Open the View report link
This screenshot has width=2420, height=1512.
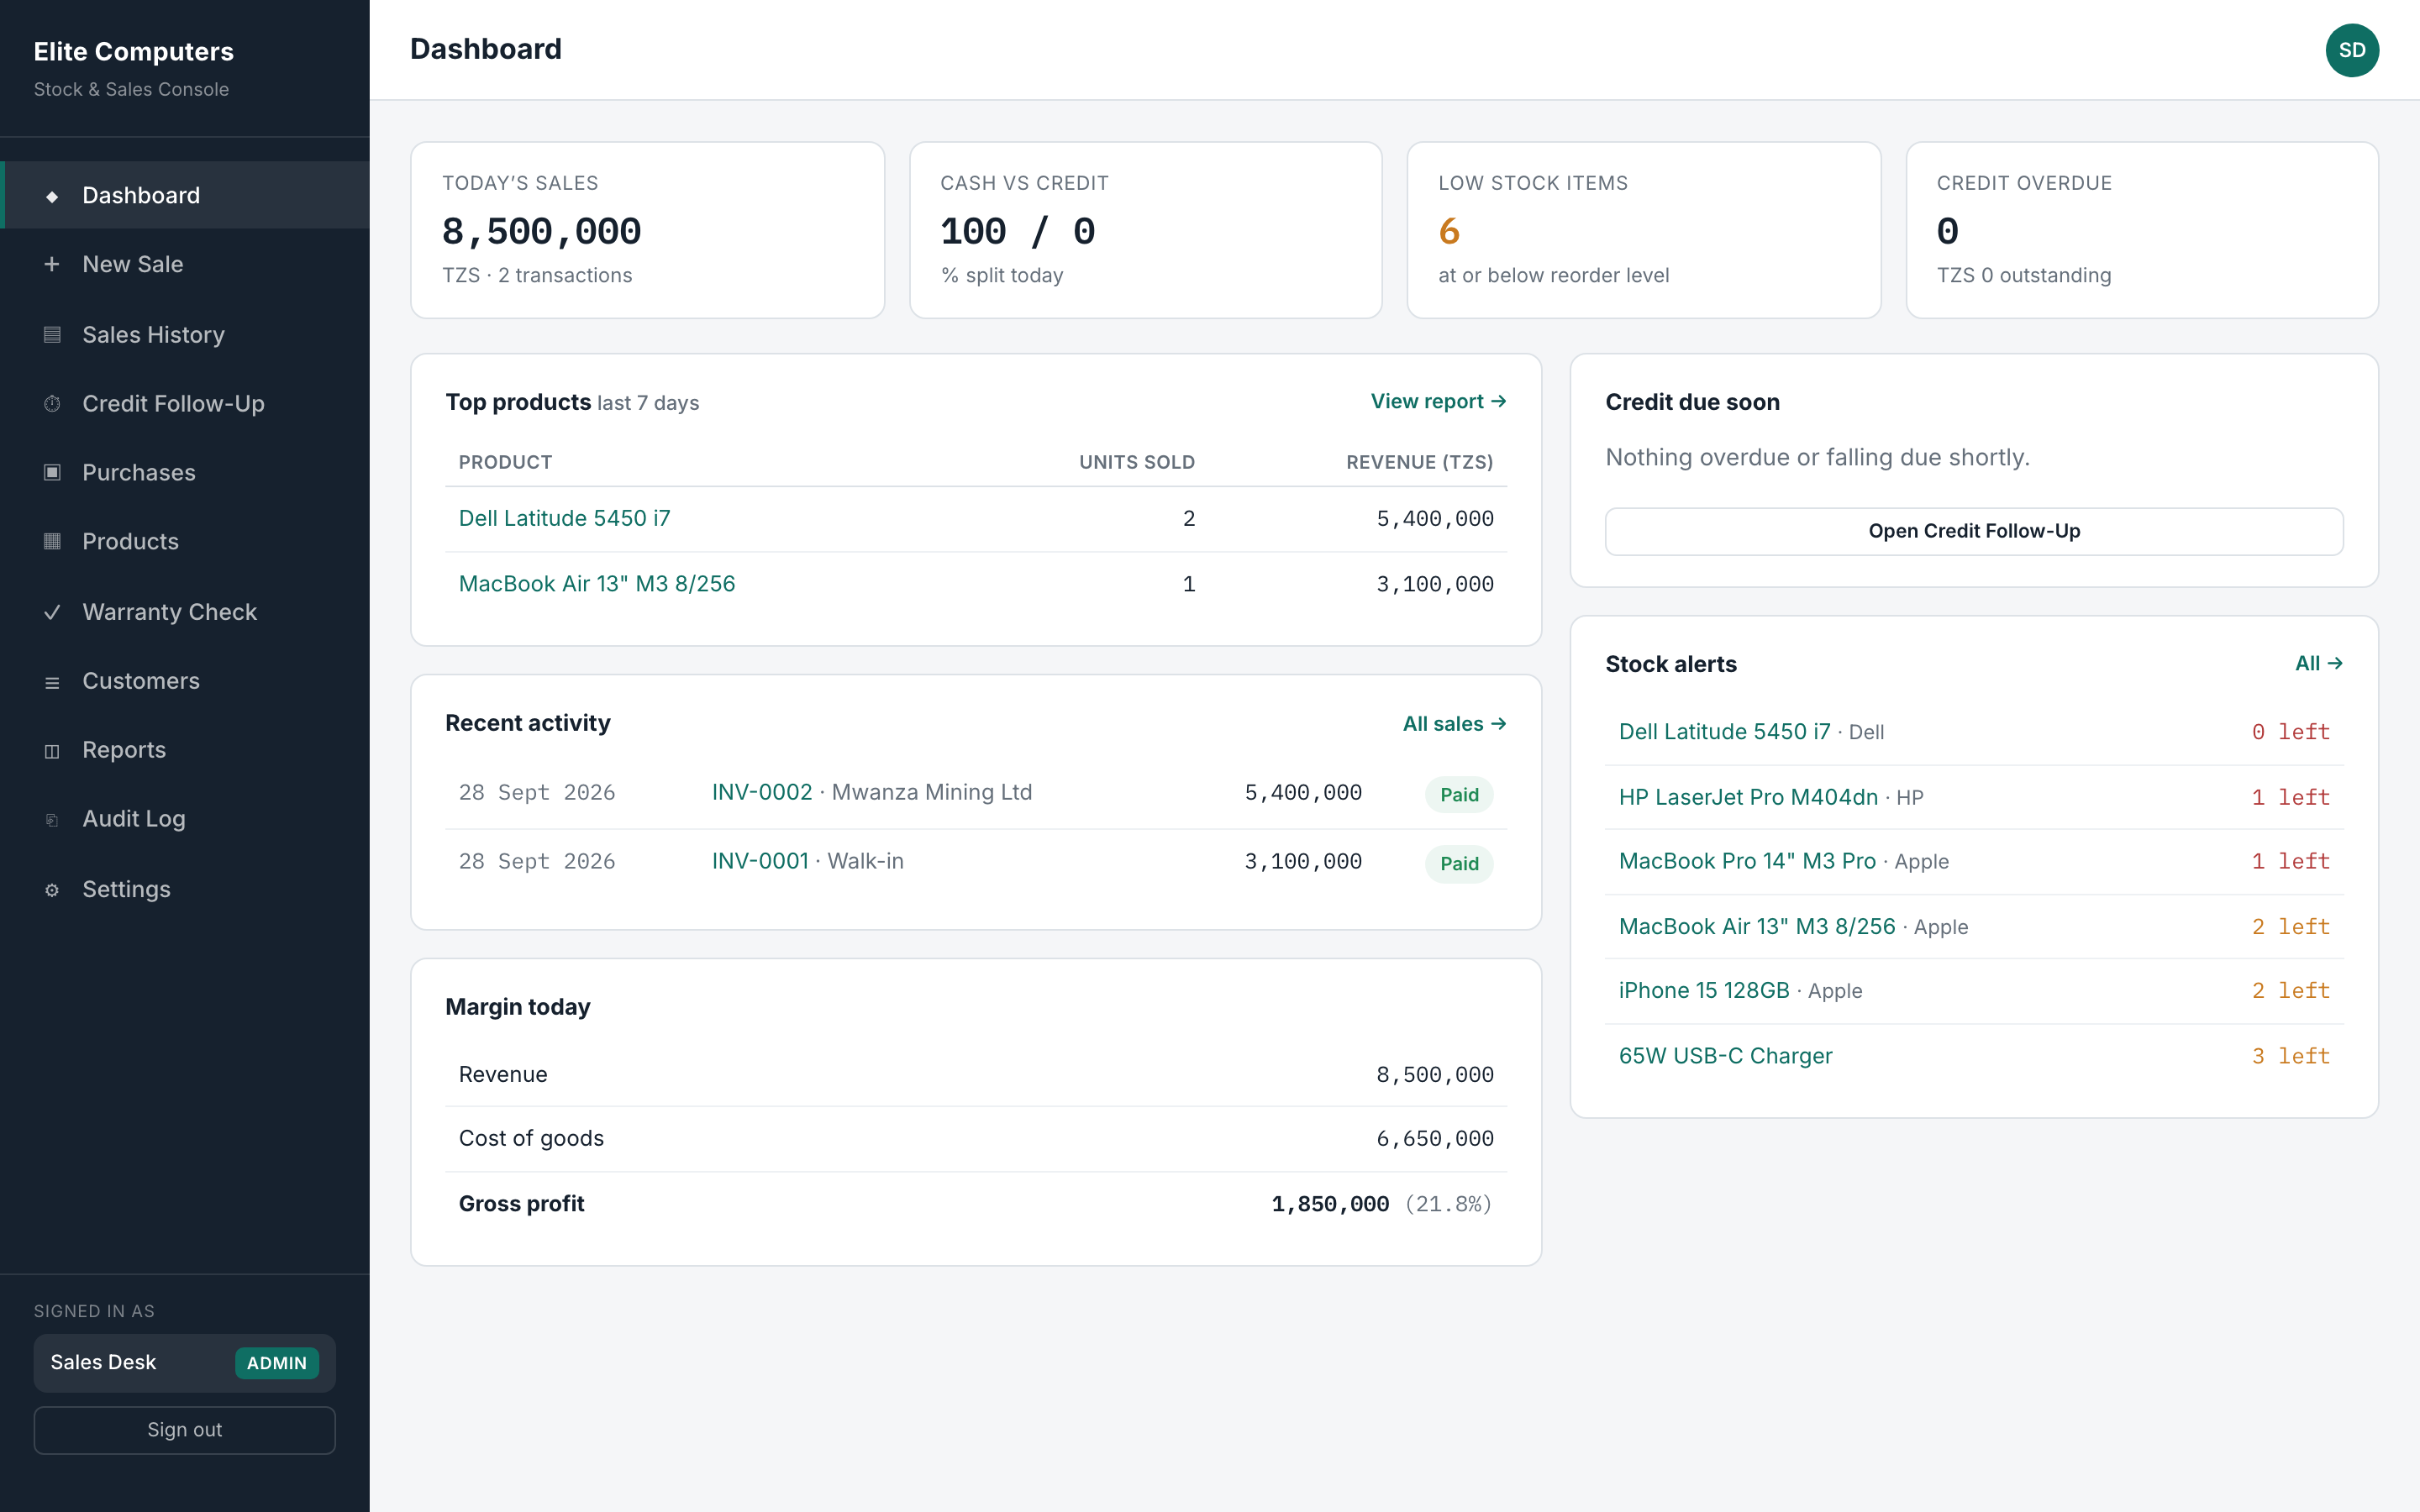point(1438,401)
